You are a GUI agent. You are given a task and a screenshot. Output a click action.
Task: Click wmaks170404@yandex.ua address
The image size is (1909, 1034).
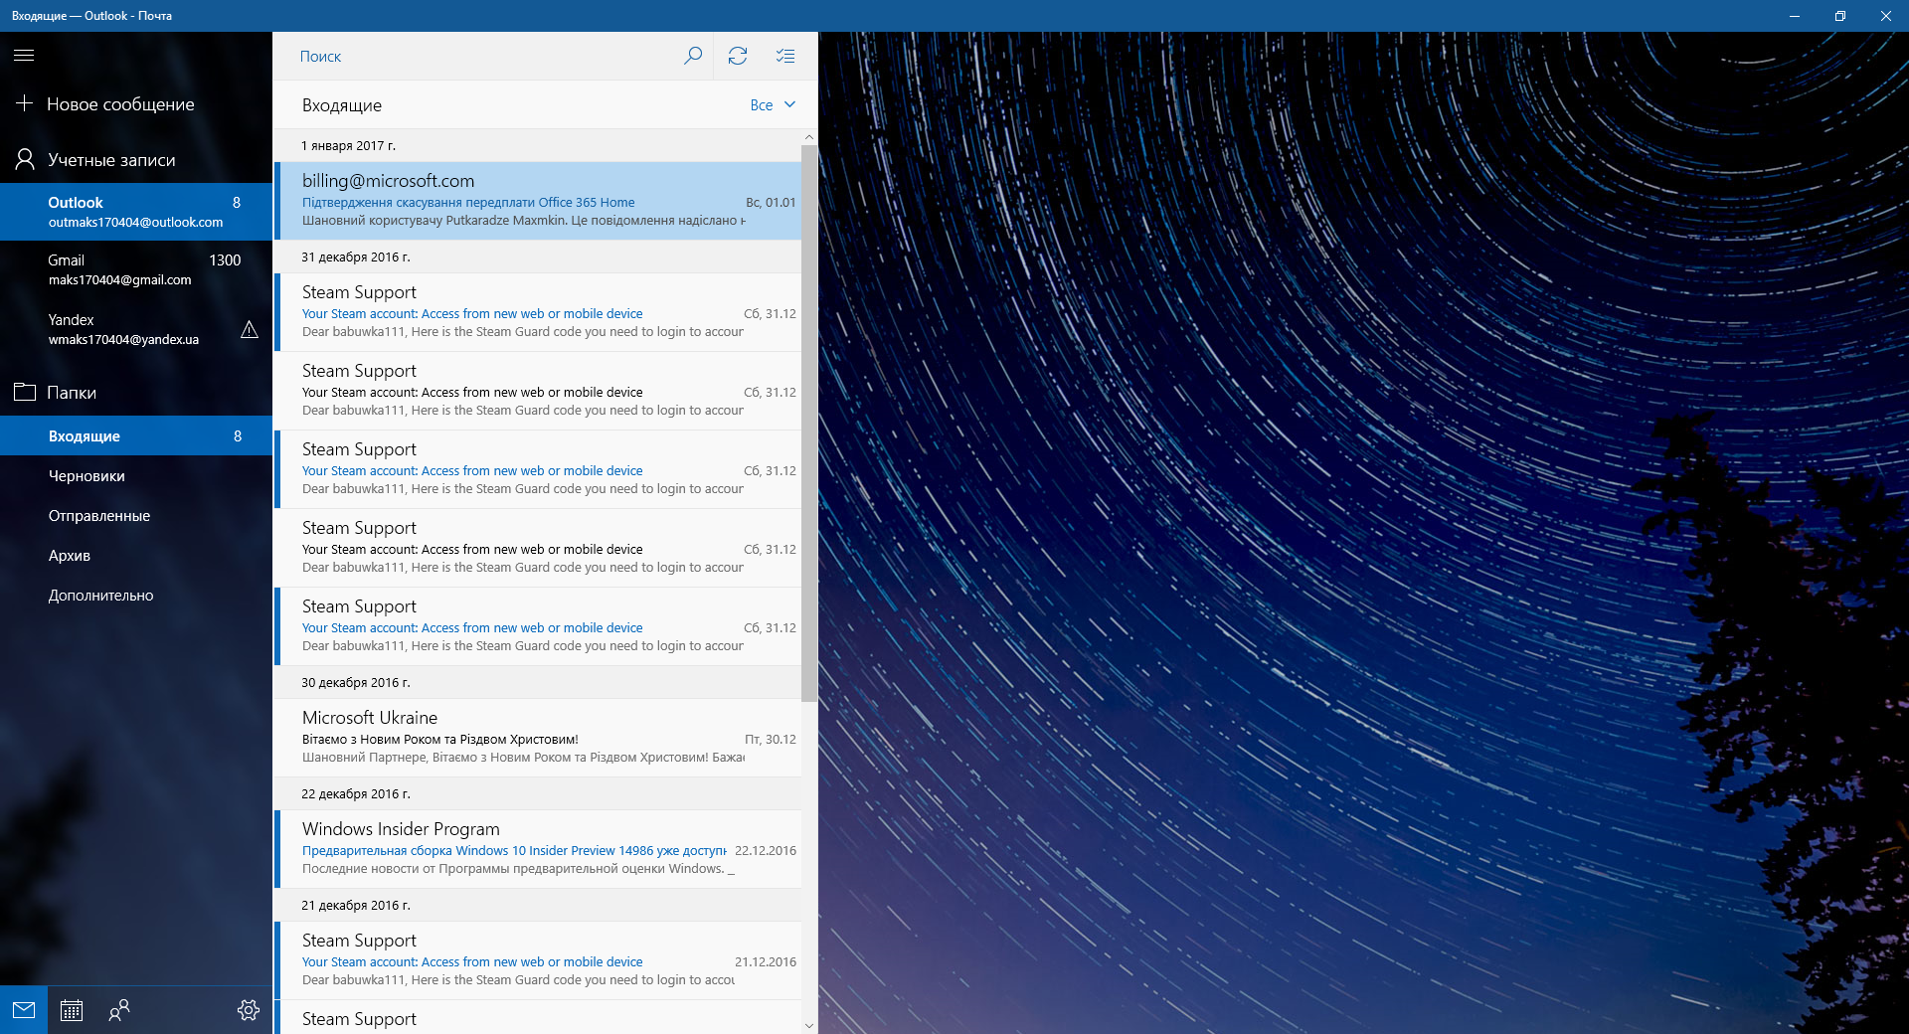(123, 339)
